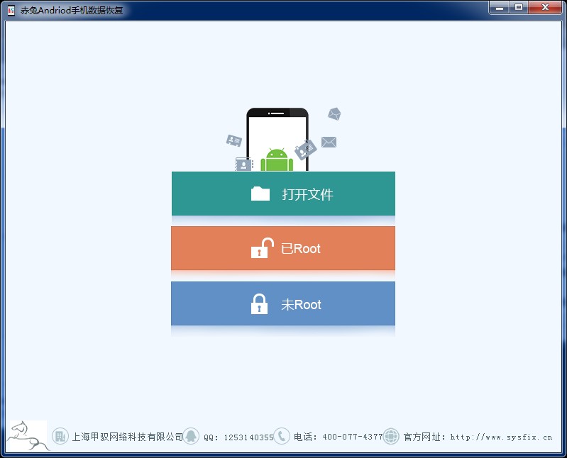Image resolution: width=567 pixels, height=458 pixels.
Task: Click the QQ: 1253140355 contact text
Action: pos(238,437)
